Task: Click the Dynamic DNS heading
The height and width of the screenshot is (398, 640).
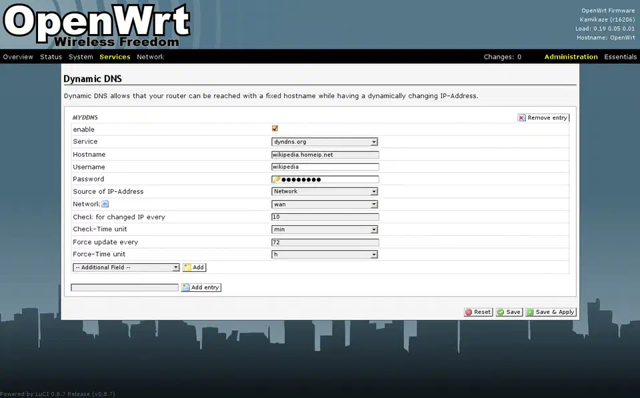Action: pyautogui.click(x=93, y=79)
